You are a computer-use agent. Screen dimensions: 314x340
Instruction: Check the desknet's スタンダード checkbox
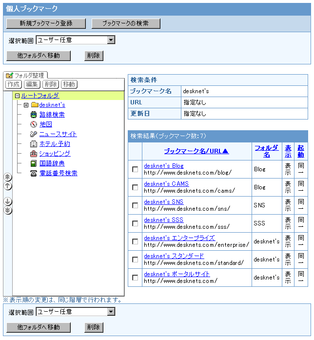(135, 260)
